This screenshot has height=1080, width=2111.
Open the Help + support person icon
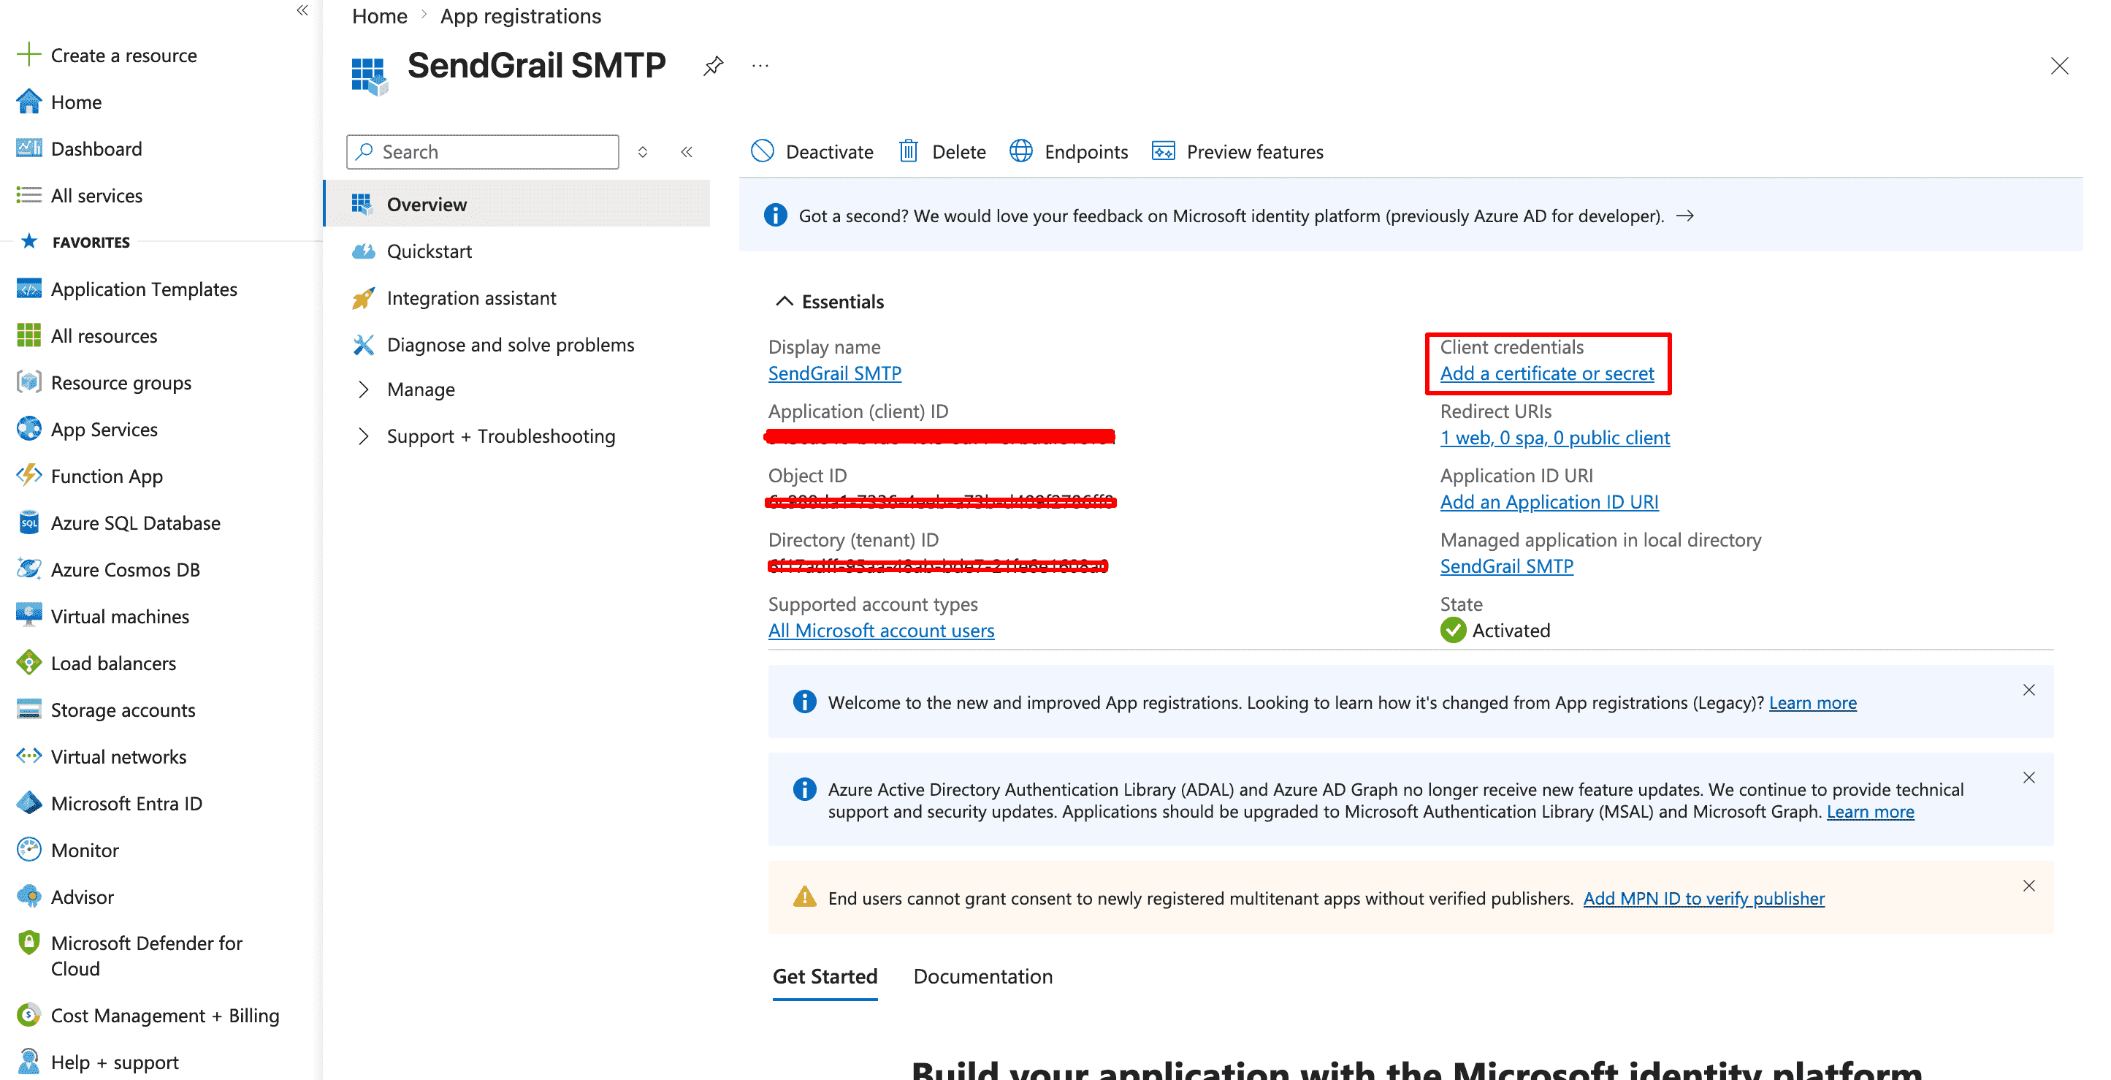point(28,1062)
